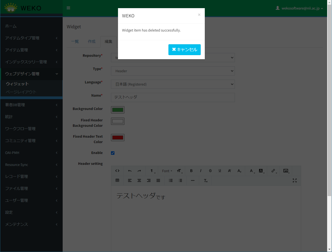The height and width of the screenshot is (252, 332).
Task: Switch to the 作成 tab
Action: pos(92,42)
